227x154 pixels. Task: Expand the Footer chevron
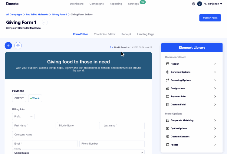click(215, 145)
